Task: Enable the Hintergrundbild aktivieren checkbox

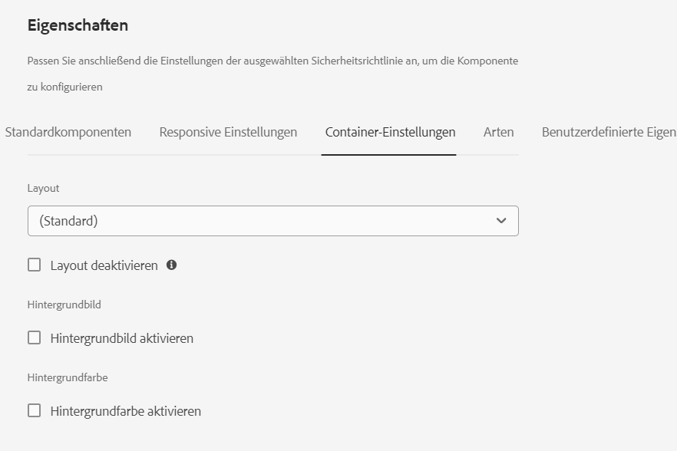Action: [35, 337]
